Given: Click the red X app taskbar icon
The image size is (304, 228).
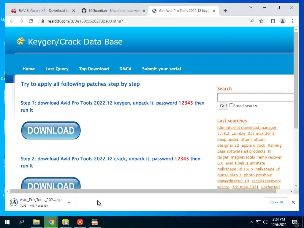Looking at the screenshot, I should coord(80,222).
